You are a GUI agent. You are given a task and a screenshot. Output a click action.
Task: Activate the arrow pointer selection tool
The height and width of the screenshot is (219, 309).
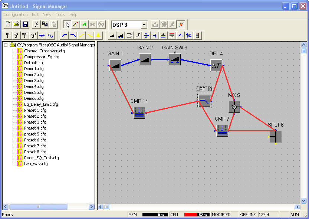pos(67,24)
